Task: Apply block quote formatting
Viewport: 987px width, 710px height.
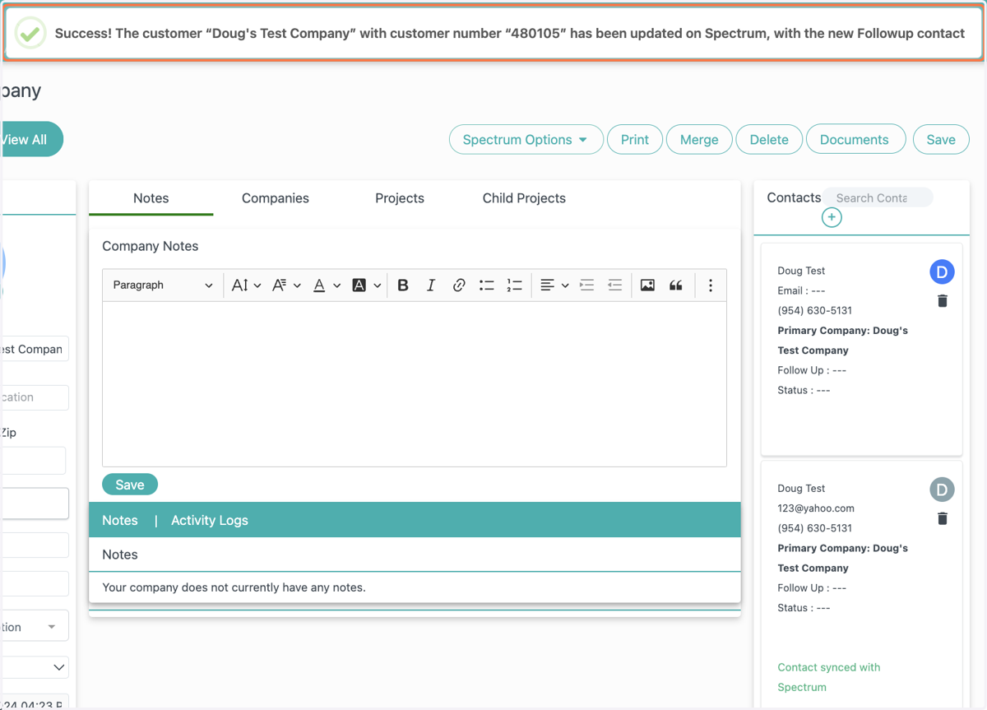Action: [x=676, y=285]
